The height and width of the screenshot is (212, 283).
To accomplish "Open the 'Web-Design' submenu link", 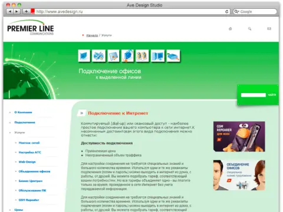I will click(27, 162).
